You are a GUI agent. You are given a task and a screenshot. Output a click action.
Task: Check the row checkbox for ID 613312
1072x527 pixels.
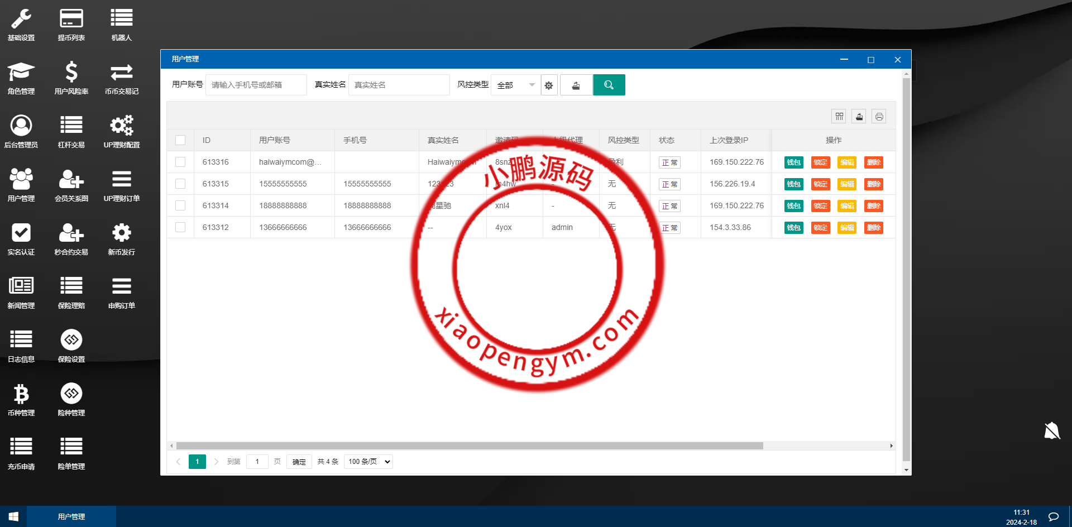point(180,227)
